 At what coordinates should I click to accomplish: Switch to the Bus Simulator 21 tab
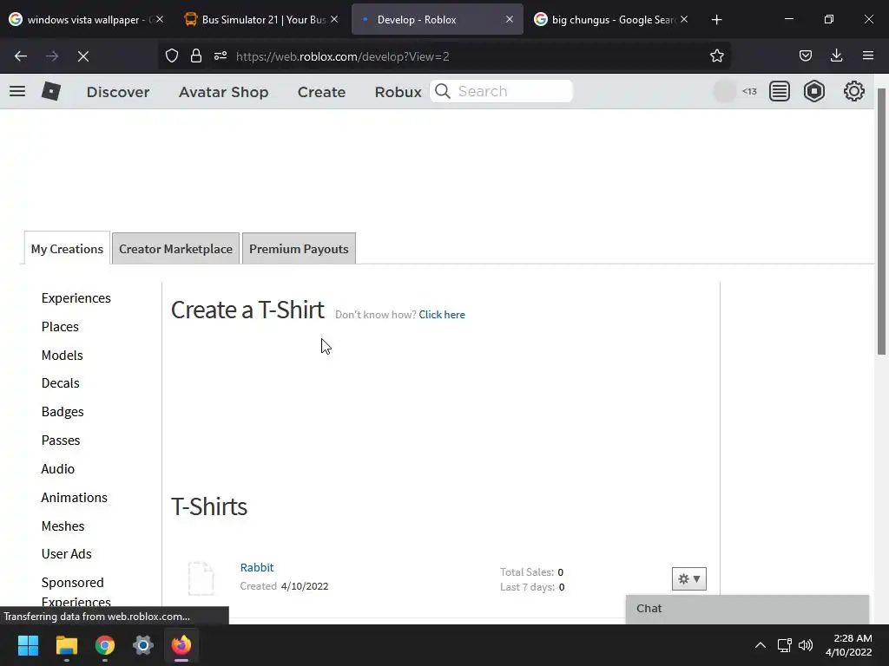click(x=260, y=20)
